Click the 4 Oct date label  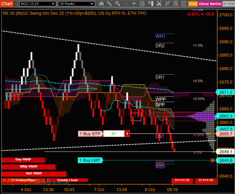pos(26,190)
